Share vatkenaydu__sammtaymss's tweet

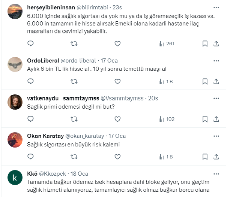pyautogui.click(x=216, y=119)
